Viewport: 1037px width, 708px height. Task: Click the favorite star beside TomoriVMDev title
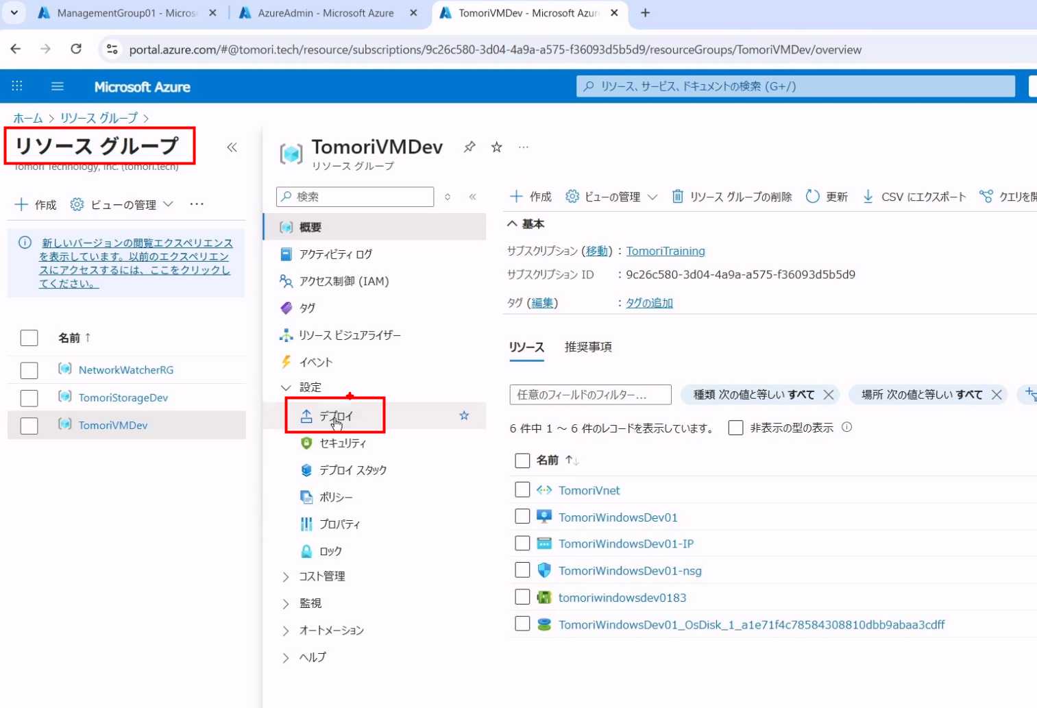pos(497,147)
